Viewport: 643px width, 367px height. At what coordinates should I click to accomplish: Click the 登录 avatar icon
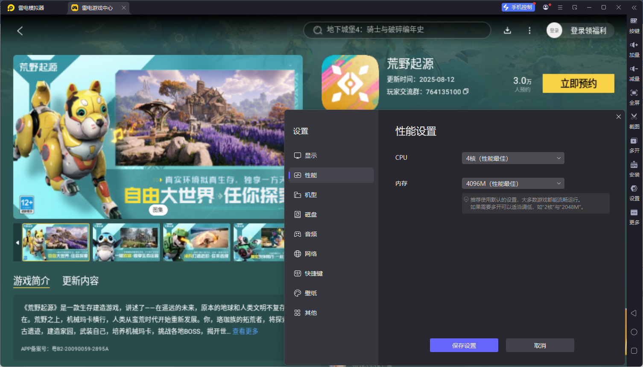[x=554, y=30]
